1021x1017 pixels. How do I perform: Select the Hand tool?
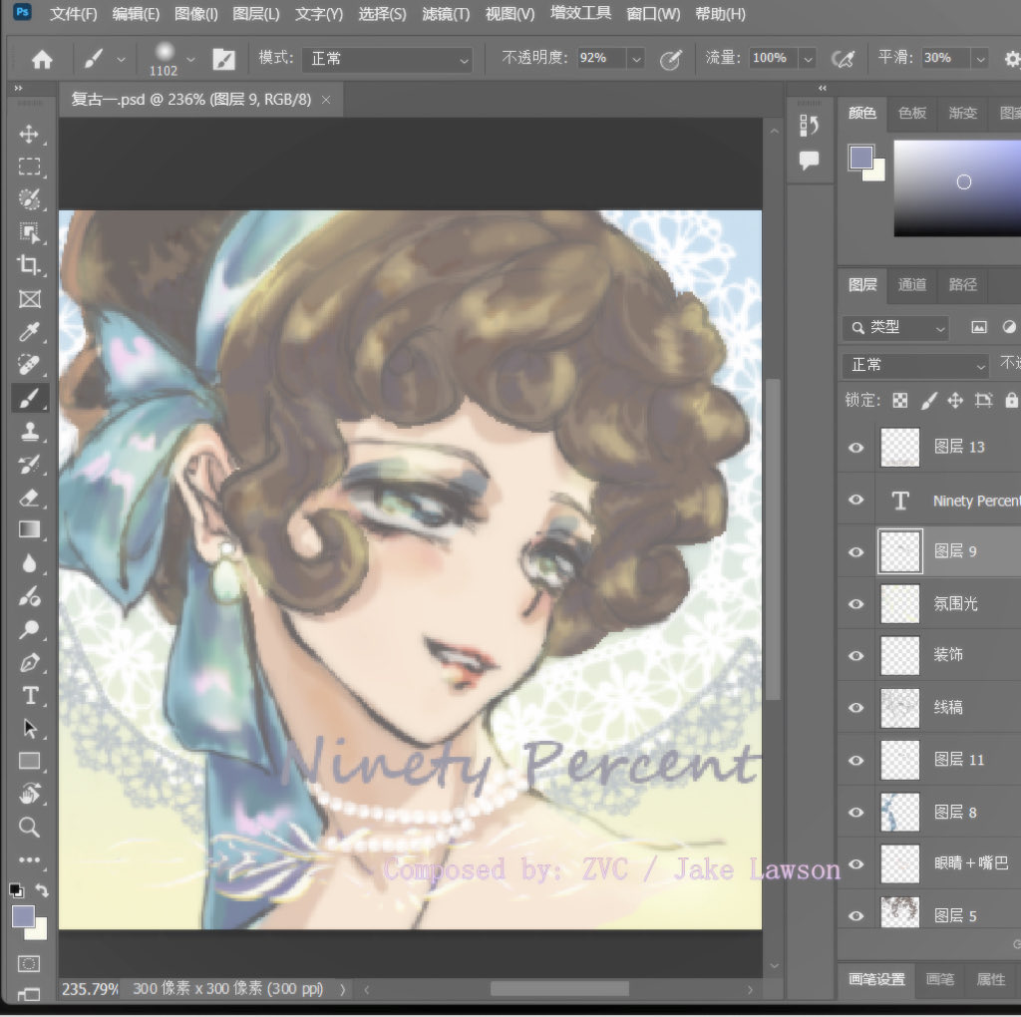point(29,794)
